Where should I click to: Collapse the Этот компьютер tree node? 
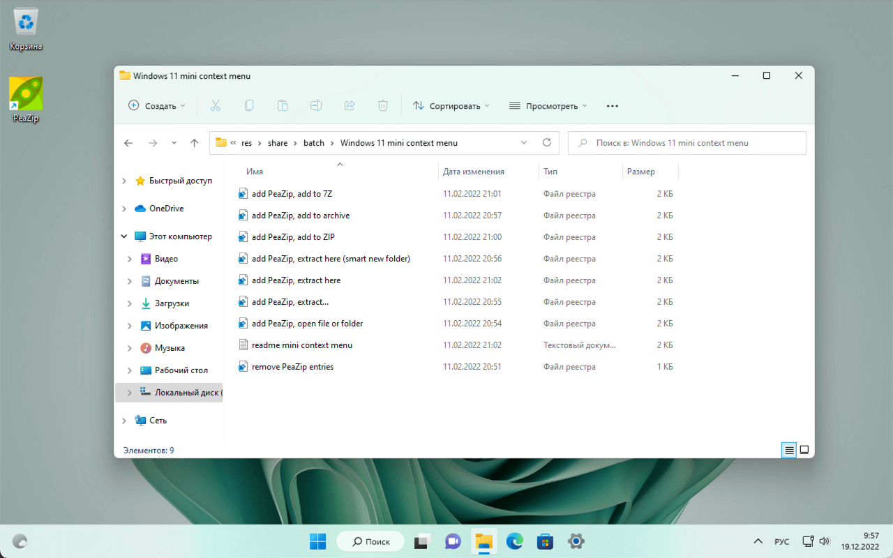[124, 236]
